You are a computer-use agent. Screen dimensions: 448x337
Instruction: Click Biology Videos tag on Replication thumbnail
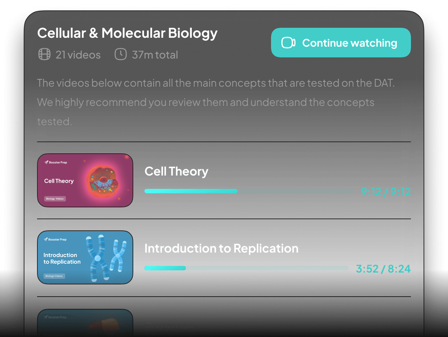54,276
